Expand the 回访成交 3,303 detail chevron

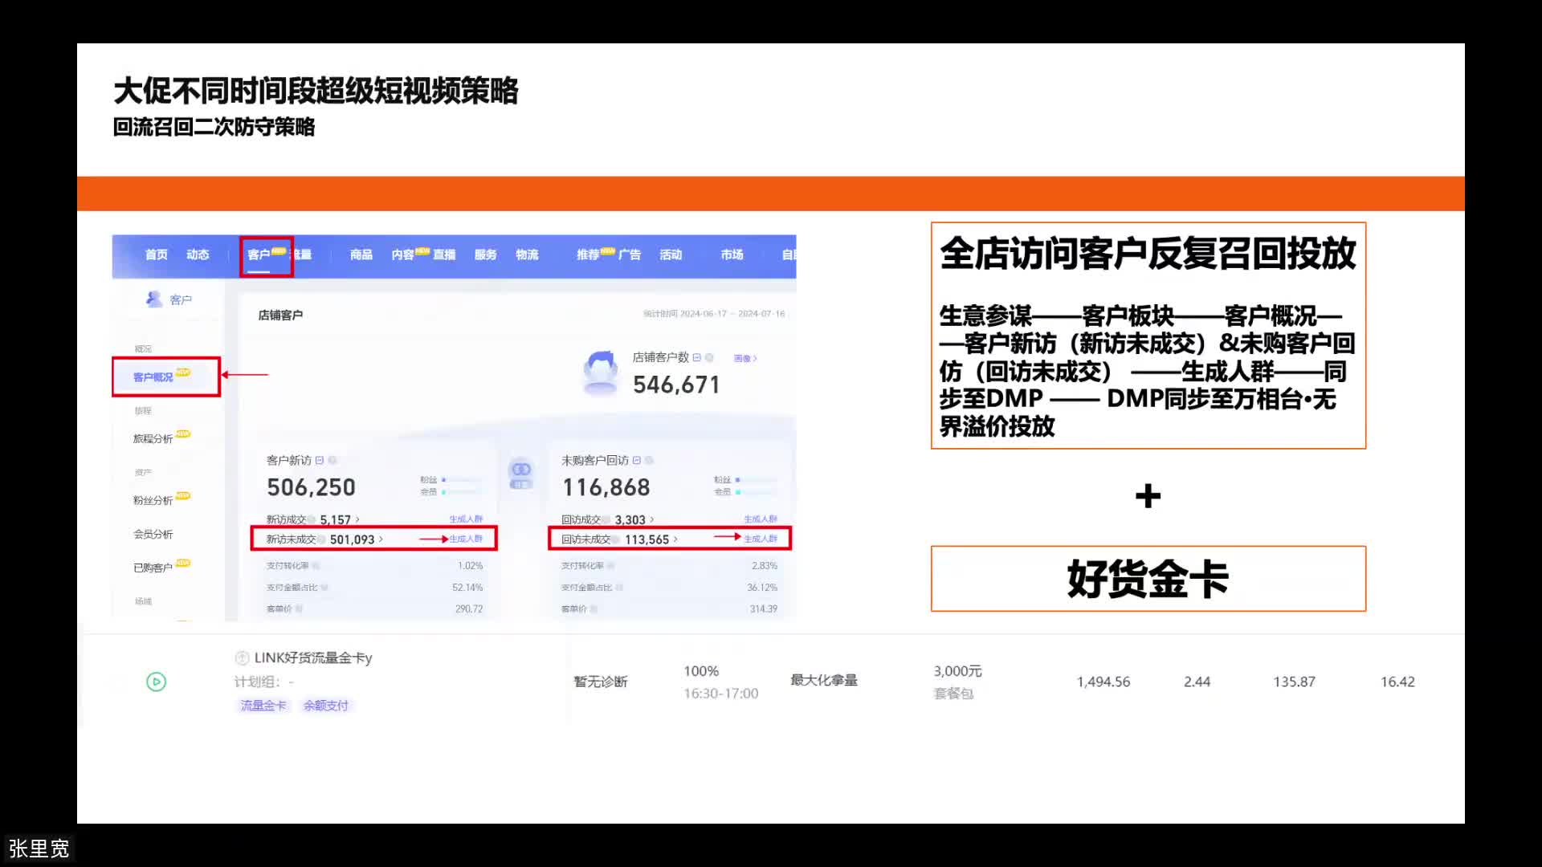652,519
